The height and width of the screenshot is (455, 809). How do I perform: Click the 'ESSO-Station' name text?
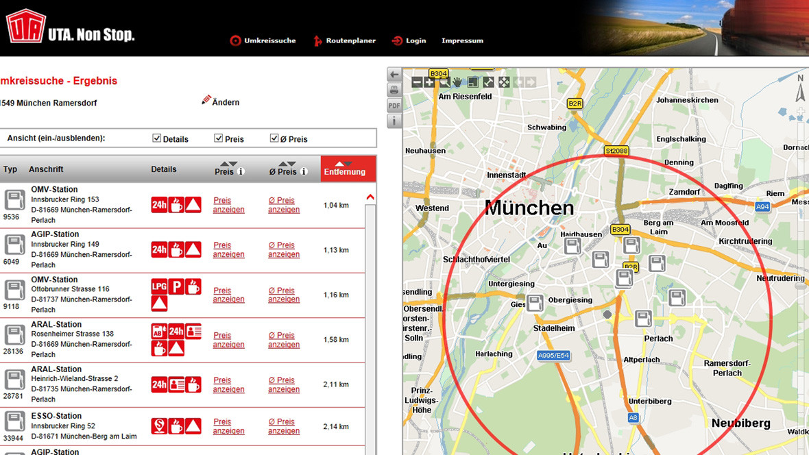click(56, 415)
